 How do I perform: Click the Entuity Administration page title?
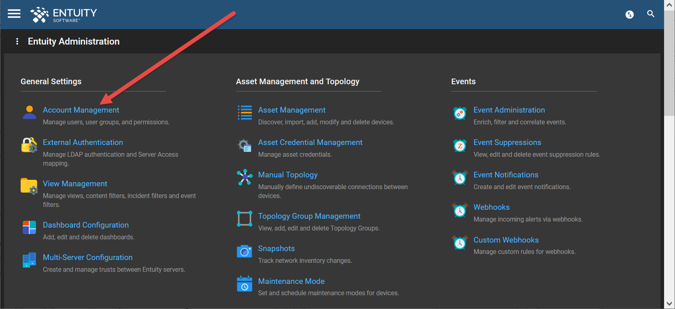click(74, 41)
